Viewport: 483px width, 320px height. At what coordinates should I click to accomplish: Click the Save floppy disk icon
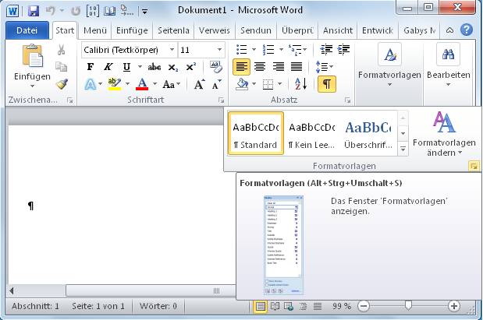34,11
